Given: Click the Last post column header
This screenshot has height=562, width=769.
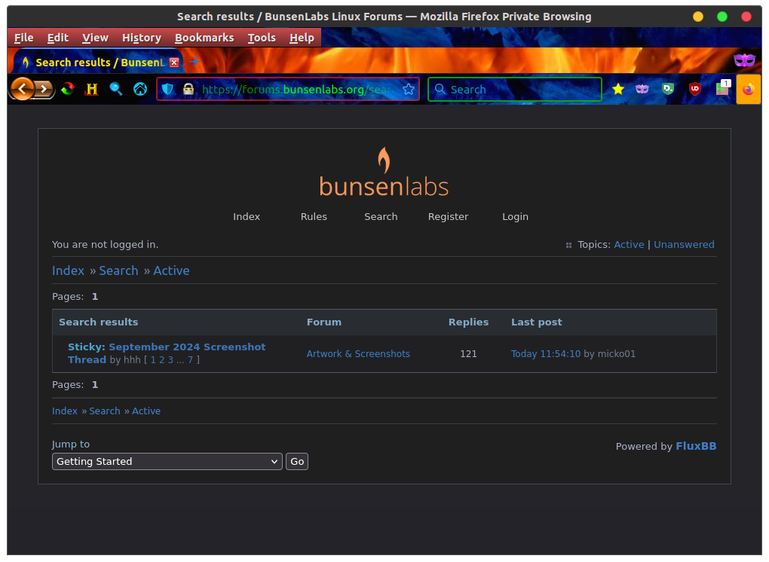Looking at the screenshot, I should [x=537, y=322].
